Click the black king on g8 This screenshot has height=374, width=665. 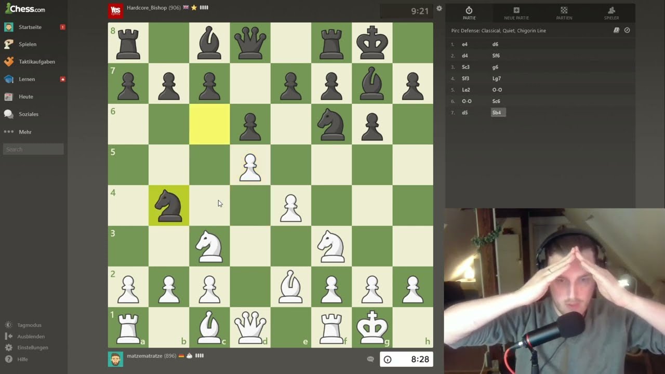coord(372,43)
